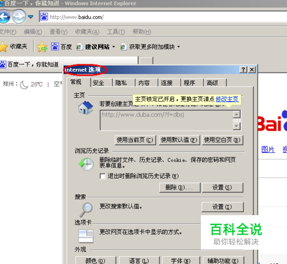287x264 pixels.
Task: Click the 使用默认值(F) button
Action: pyautogui.click(x=179, y=140)
